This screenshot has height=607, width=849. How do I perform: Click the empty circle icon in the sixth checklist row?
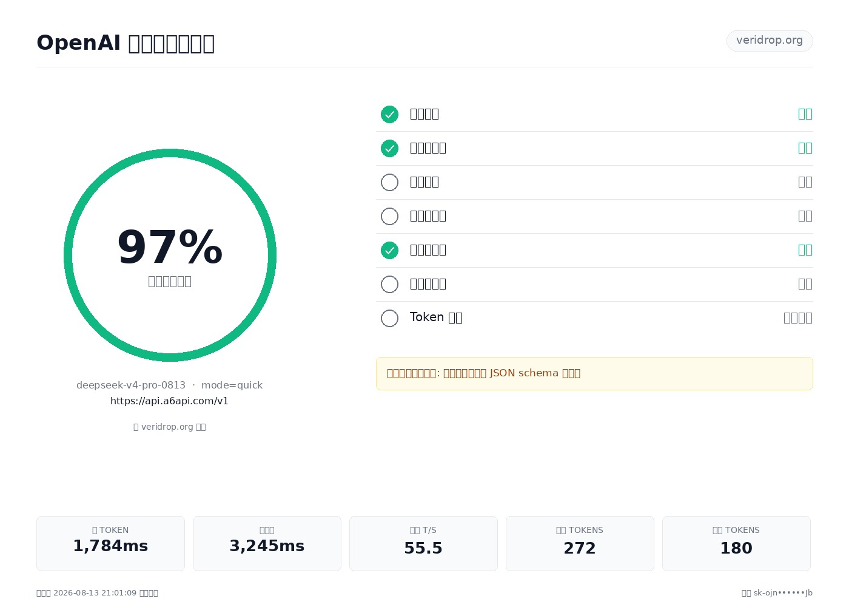(x=389, y=284)
